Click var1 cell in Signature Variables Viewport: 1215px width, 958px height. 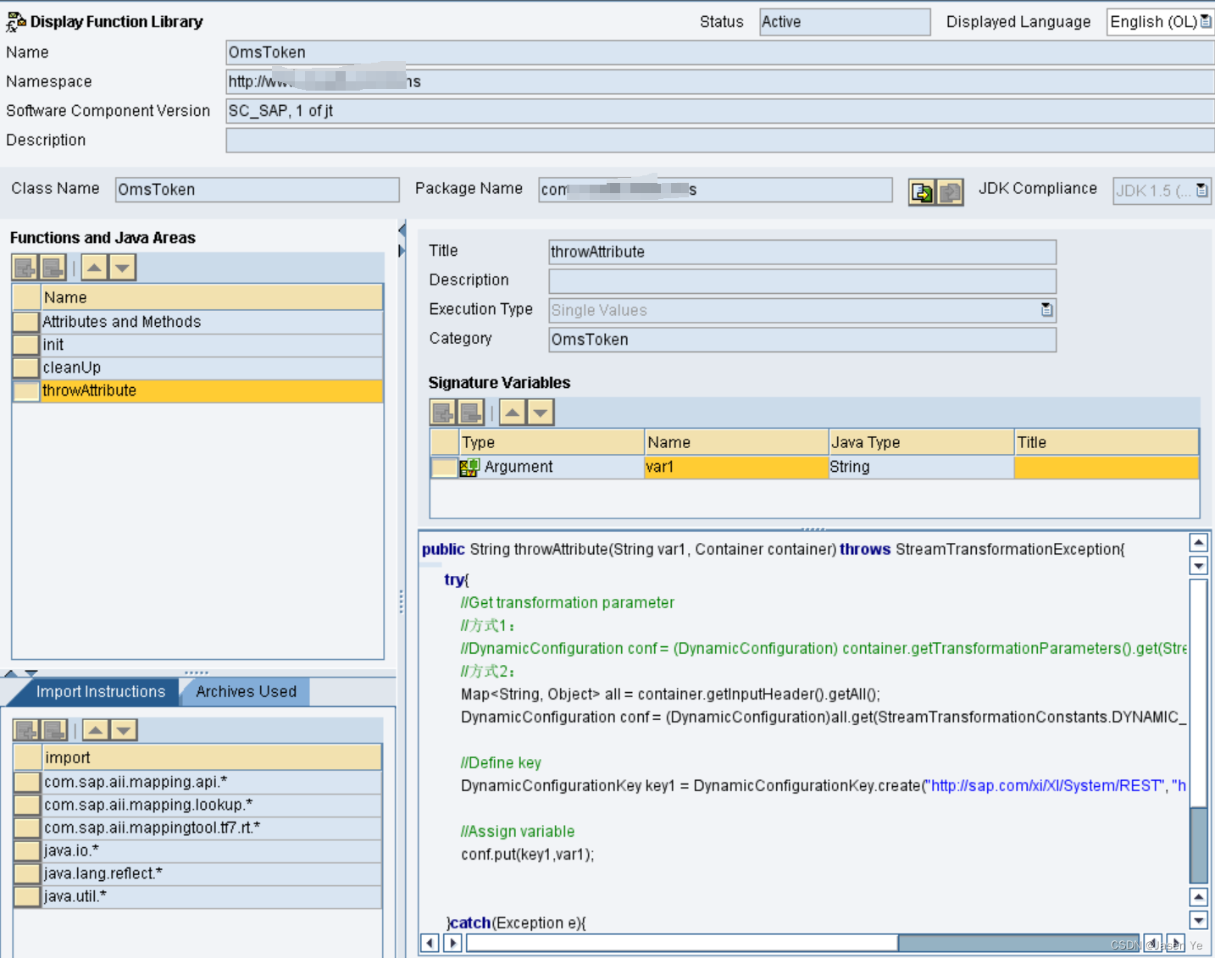736,467
